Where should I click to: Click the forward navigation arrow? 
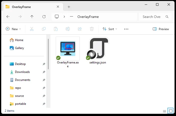(x=20, y=17)
